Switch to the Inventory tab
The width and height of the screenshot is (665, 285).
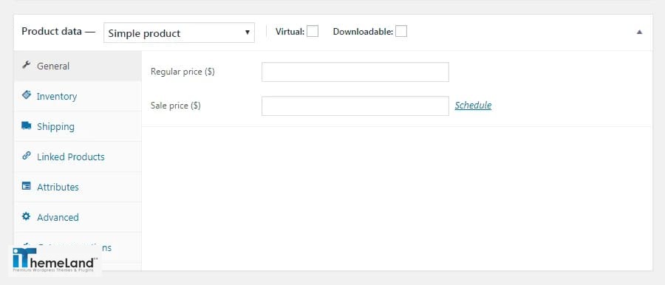coord(78,96)
